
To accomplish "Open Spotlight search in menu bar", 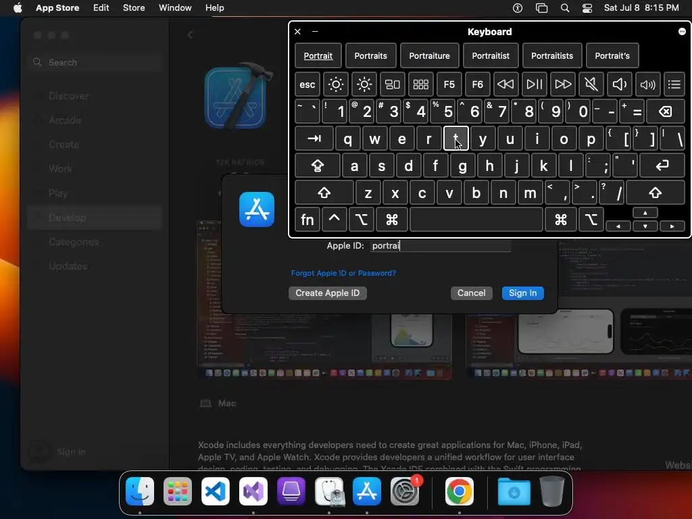I will coord(565,8).
